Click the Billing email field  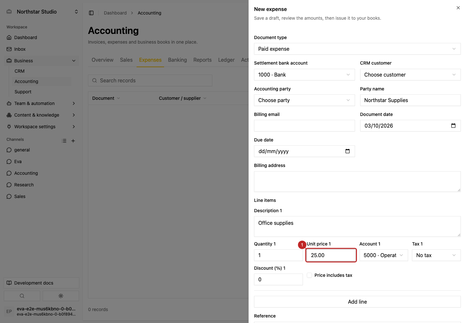tap(304, 126)
